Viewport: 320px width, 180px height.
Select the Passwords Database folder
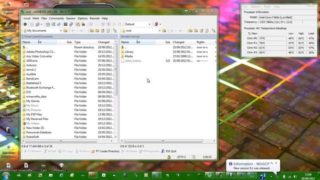pos(38,132)
